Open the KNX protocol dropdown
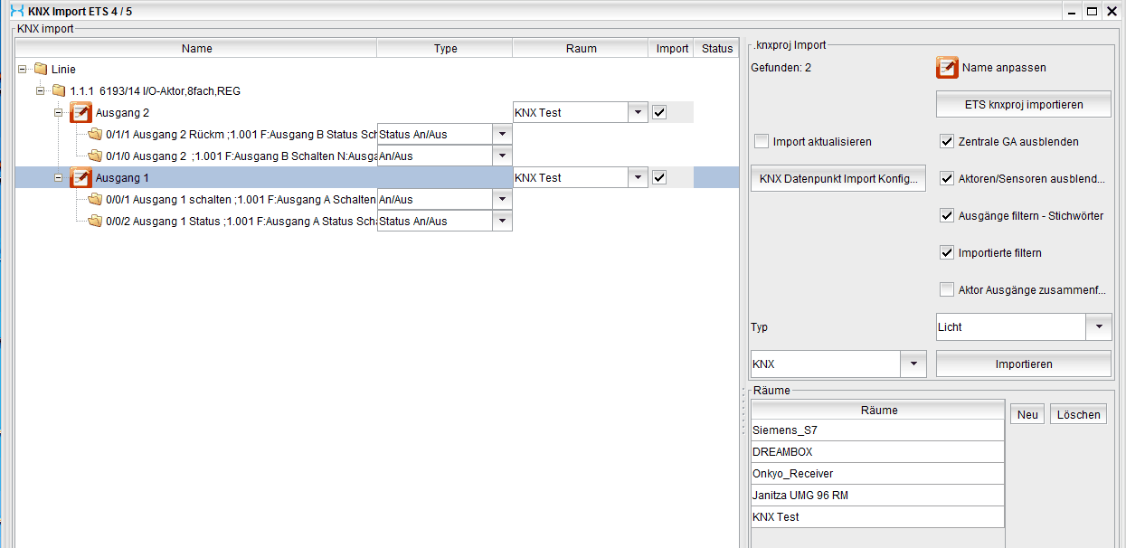Image resolution: width=1126 pixels, height=548 pixels. tap(913, 364)
